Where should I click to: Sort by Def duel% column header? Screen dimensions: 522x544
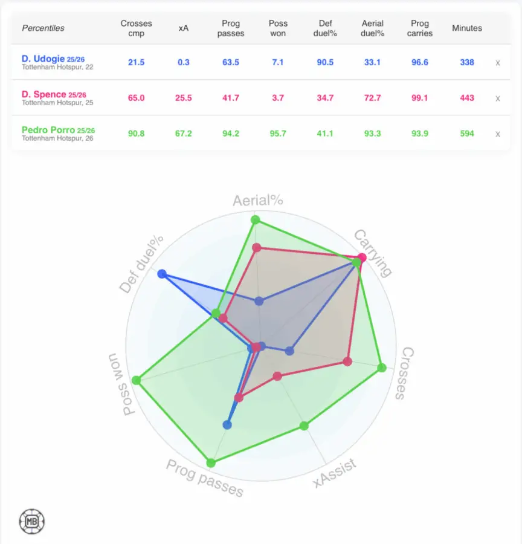pos(325,28)
